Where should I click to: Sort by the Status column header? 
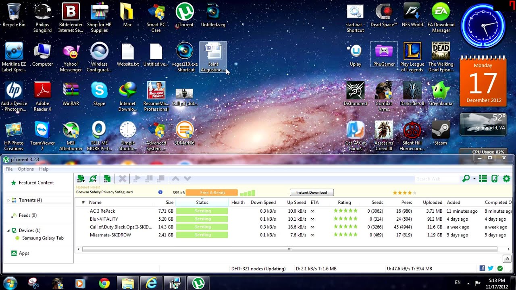(202, 203)
